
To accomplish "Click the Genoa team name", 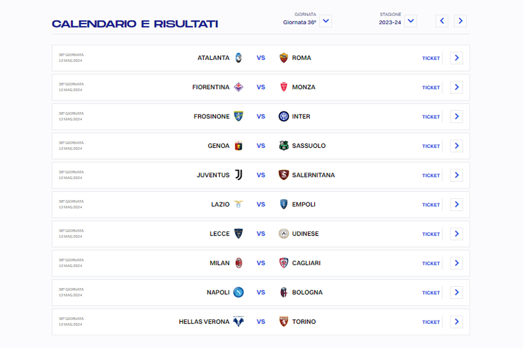I will (x=218, y=146).
